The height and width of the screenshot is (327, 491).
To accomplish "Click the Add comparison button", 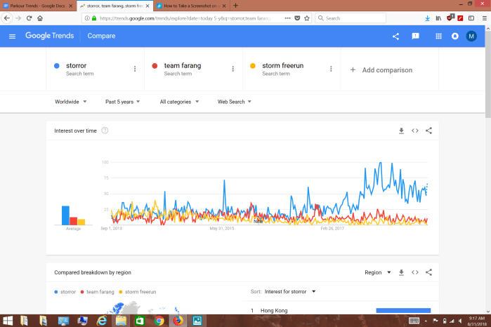I will (381, 70).
